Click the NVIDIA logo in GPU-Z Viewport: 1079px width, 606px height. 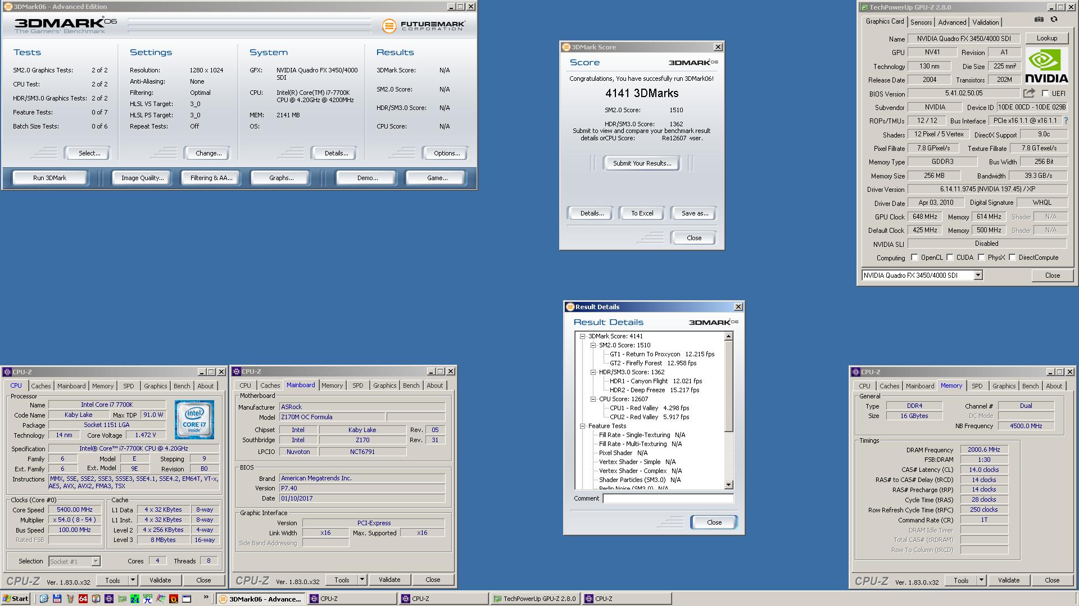click(x=1046, y=66)
